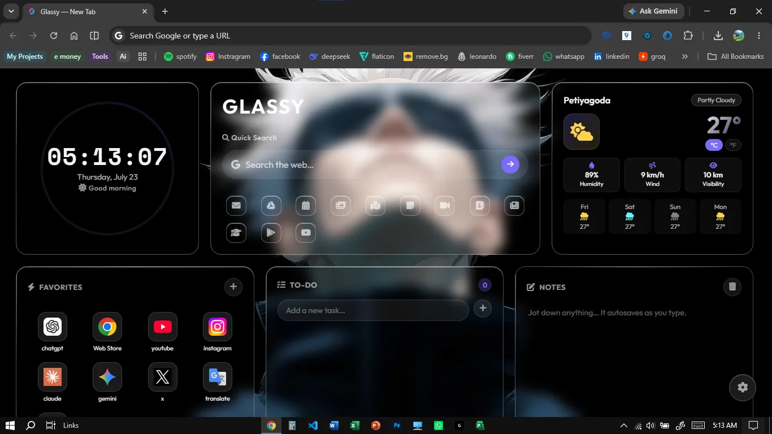Image resolution: width=772 pixels, height=434 pixels.
Task: Open a new tab with plus
Action: (x=165, y=11)
